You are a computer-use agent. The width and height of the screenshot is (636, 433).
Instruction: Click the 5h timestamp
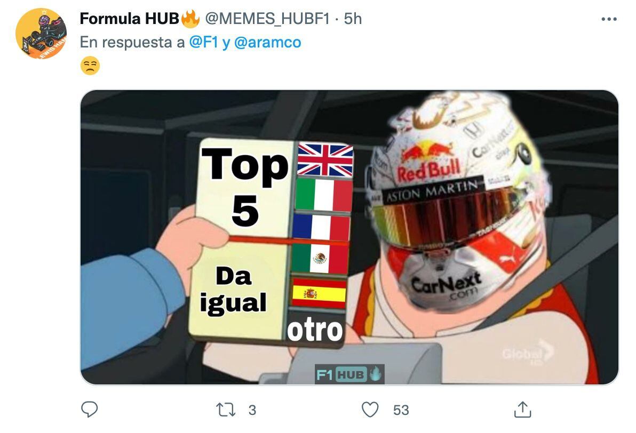coord(353,19)
